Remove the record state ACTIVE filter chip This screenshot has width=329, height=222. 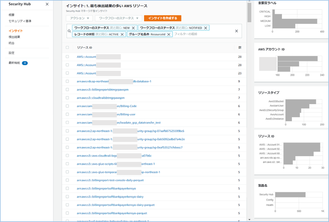(x=122, y=34)
